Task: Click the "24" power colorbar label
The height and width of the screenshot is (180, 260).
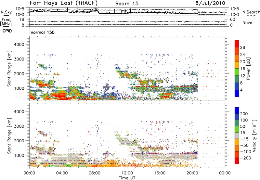Action: 242,55
